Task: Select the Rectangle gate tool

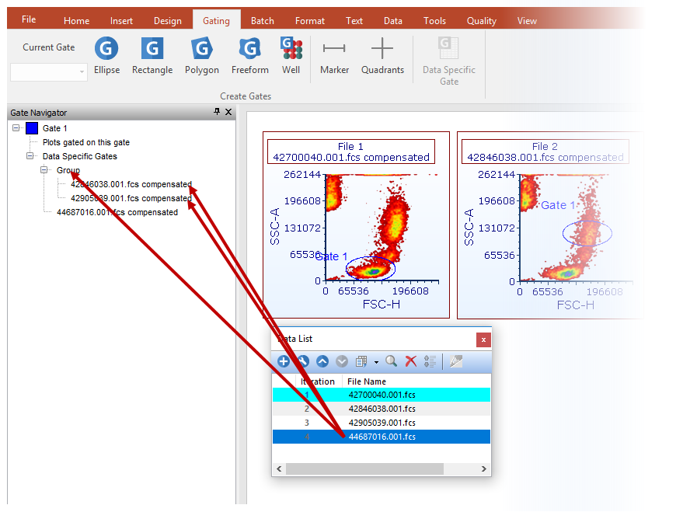Action: (x=152, y=56)
